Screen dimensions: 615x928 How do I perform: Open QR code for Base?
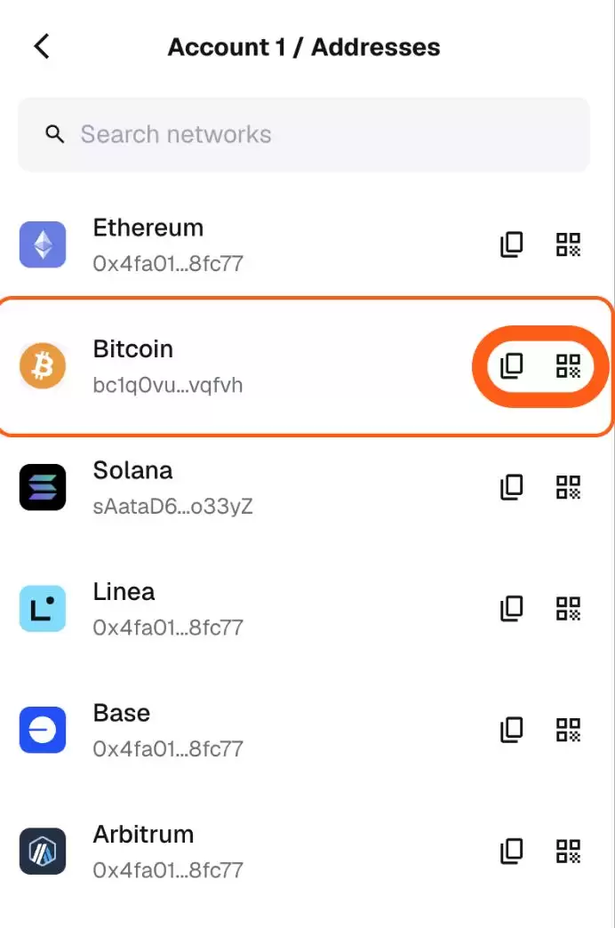tap(569, 730)
